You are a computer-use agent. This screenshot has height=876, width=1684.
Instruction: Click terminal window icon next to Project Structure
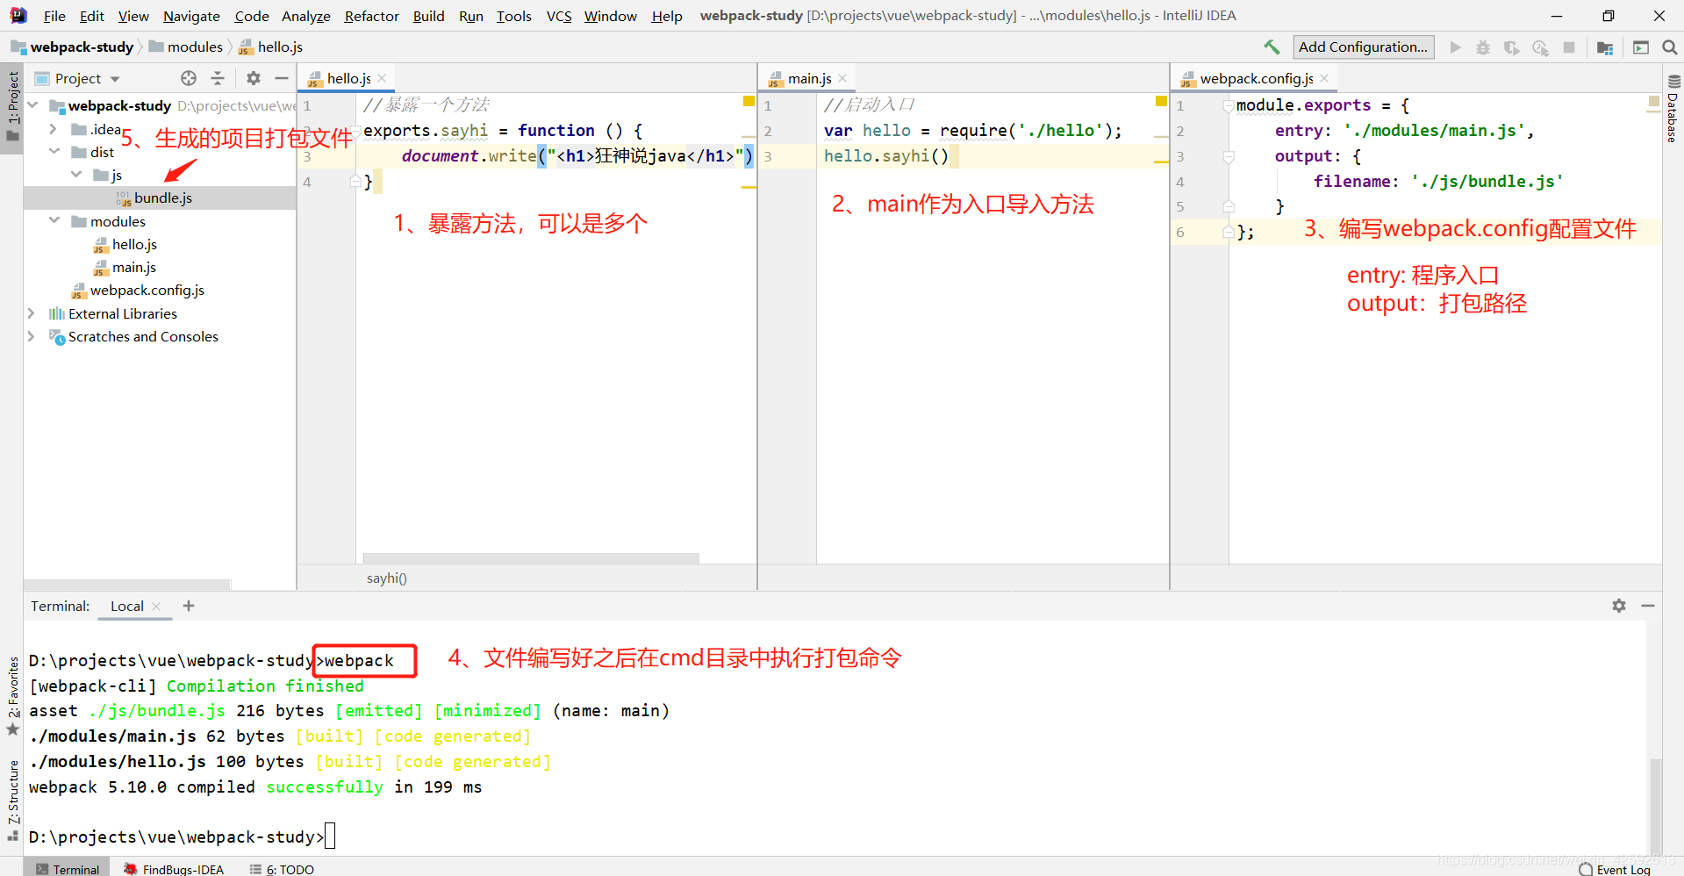(1640, 47)
